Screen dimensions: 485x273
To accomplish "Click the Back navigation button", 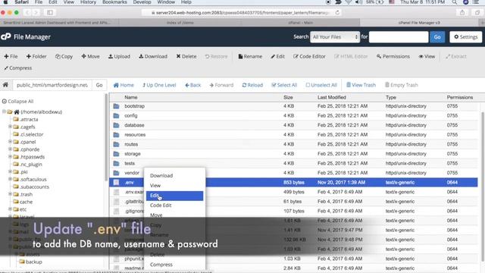I will [192, 85].
